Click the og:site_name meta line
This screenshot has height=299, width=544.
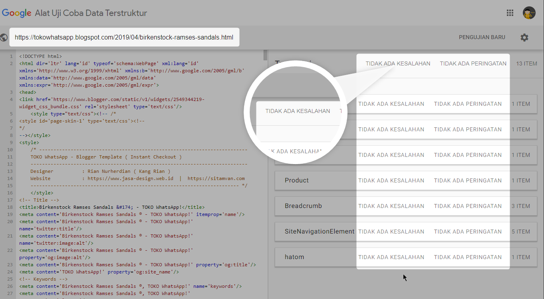99,272
